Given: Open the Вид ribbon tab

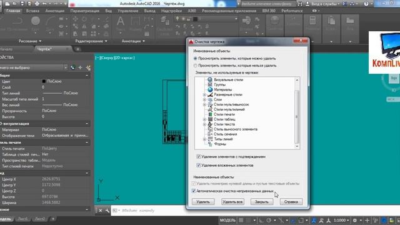Looking at the screenshot, I should pos(108,11).
